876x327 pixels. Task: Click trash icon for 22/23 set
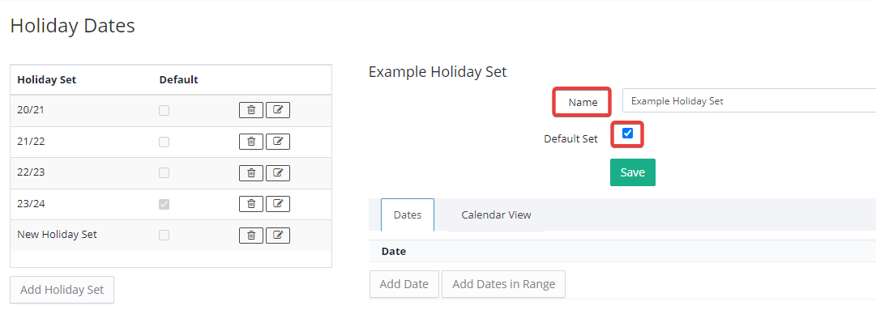click(251, 172)
